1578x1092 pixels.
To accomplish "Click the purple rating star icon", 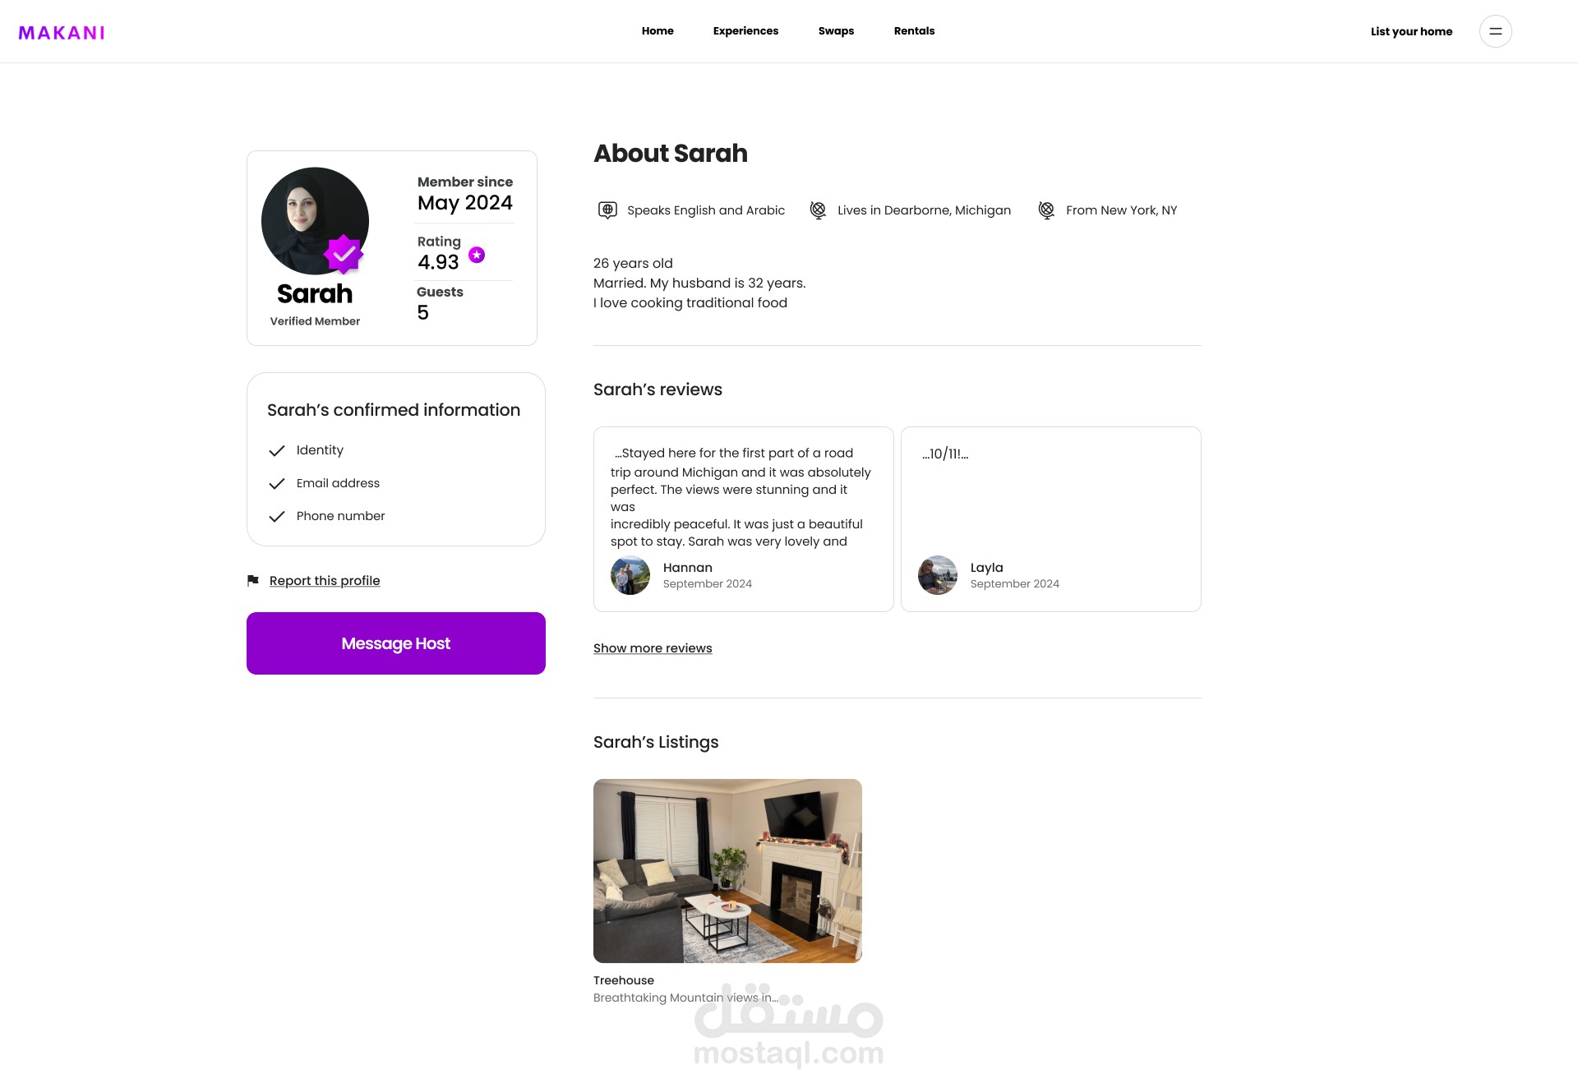I will 477,255.
